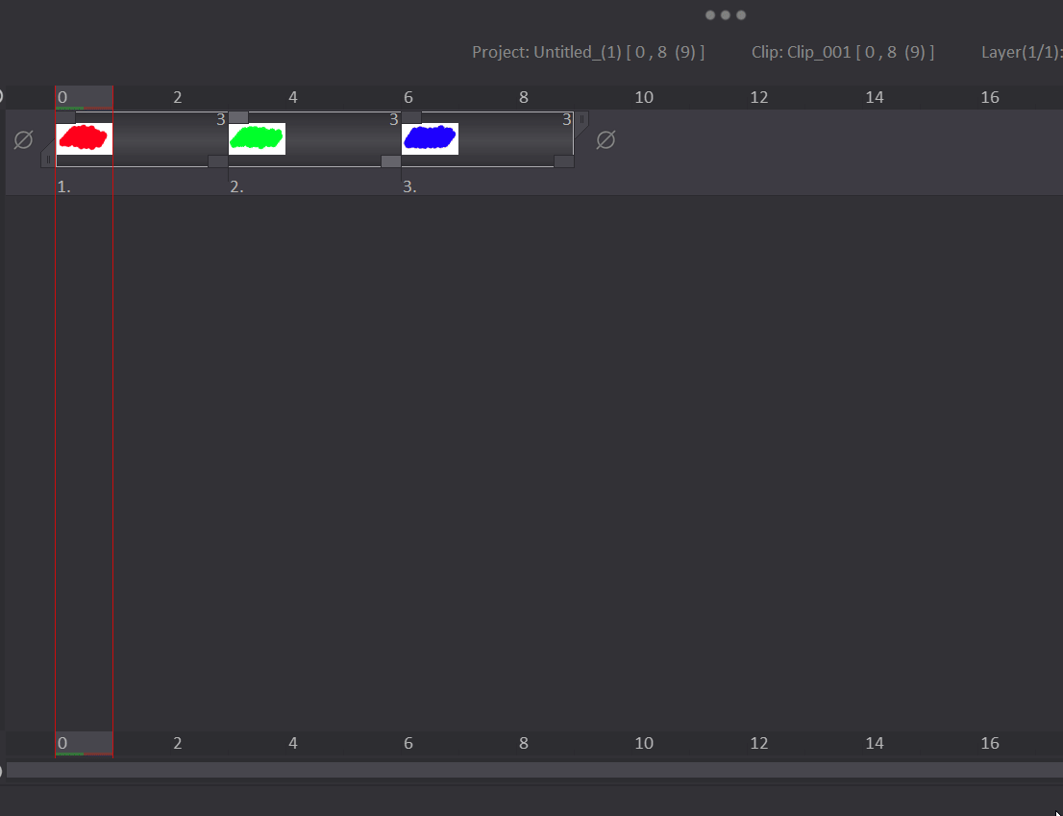Screen dimensions: 1063x816
Task: Click the post-behavior icon right of the layer
Action: click(x=606, y=140)
